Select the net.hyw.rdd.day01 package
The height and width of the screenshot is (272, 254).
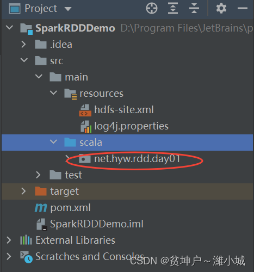pos(137,159)
